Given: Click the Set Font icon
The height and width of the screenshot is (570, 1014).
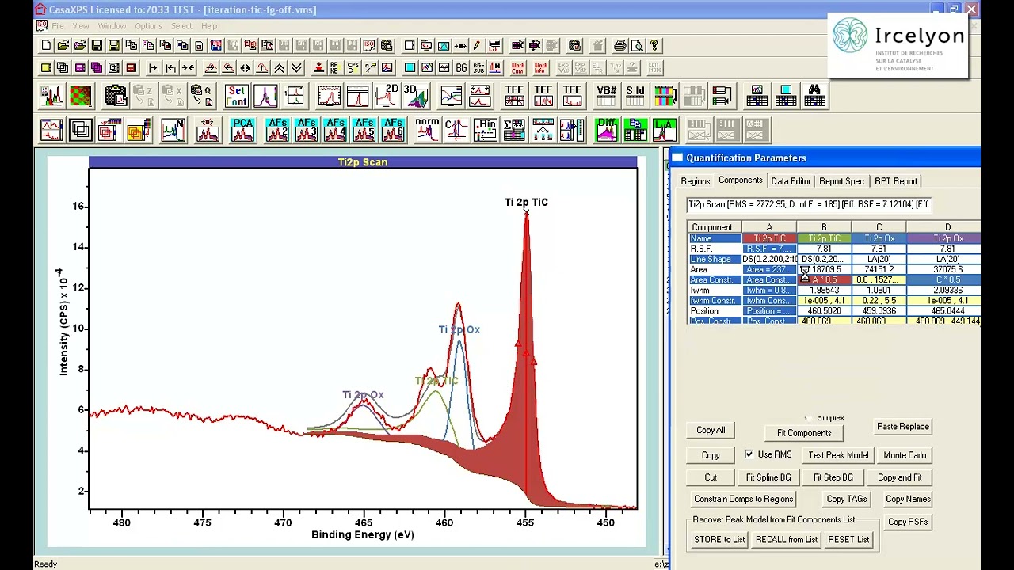Looking at the screenshot, I should 236,96.
